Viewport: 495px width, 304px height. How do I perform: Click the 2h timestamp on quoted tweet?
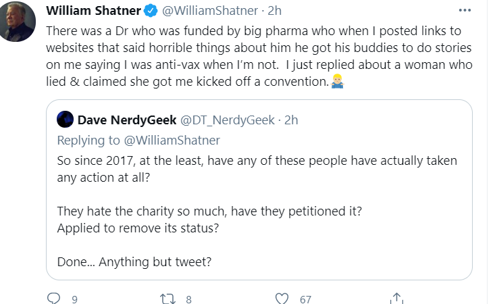coord(291,120)
